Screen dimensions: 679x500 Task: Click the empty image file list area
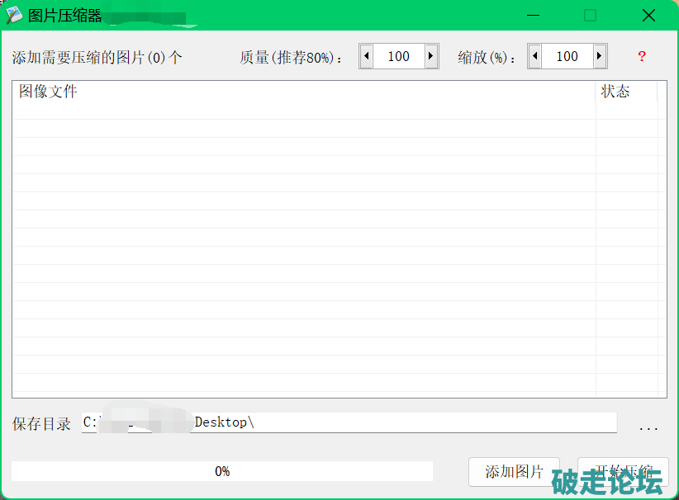tap(303, 248)
